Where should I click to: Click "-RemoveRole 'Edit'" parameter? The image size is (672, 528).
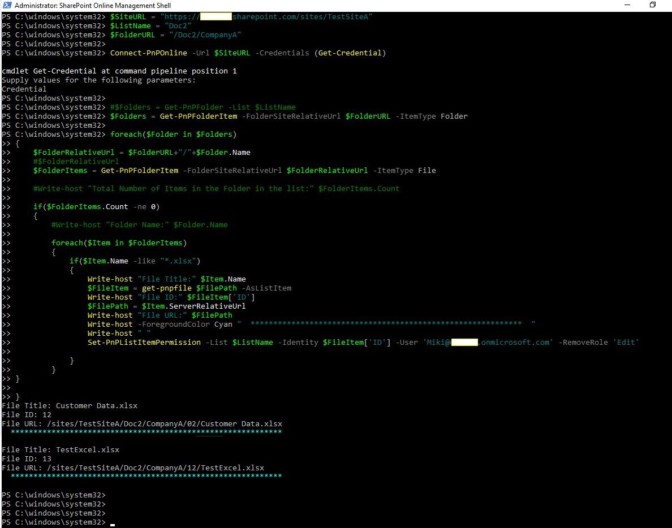pos(598,342)
